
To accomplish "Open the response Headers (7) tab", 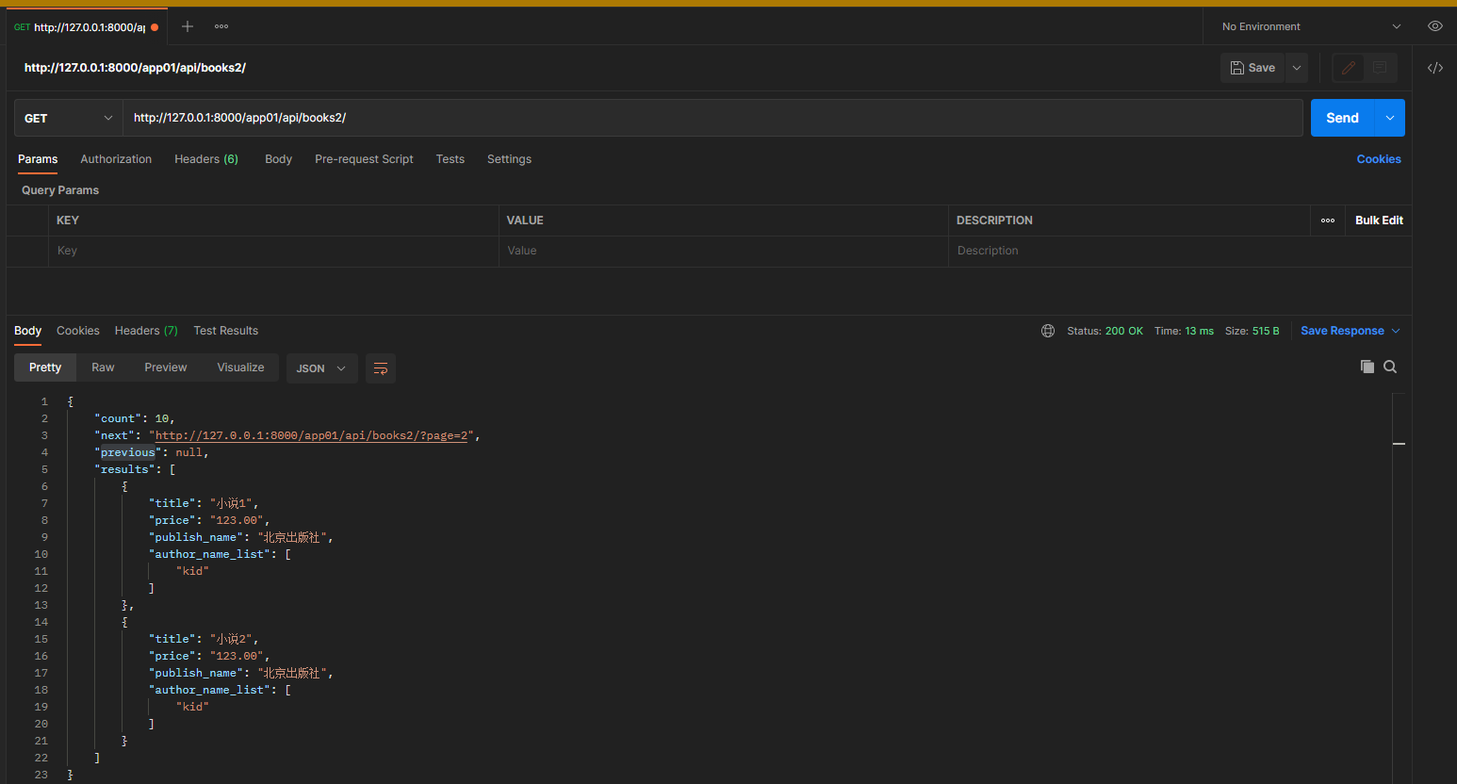I will [146, 331].
